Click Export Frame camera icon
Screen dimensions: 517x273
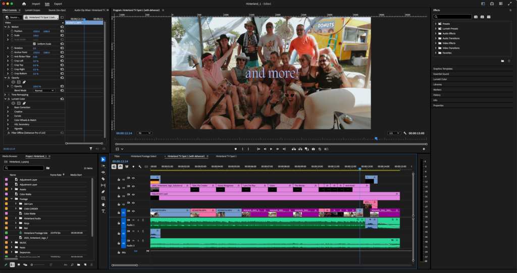tap(313, 149)
